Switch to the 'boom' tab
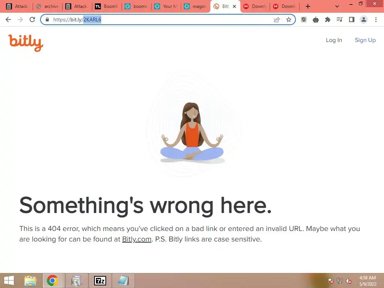 pyautogui.click(x=136, y=6)
